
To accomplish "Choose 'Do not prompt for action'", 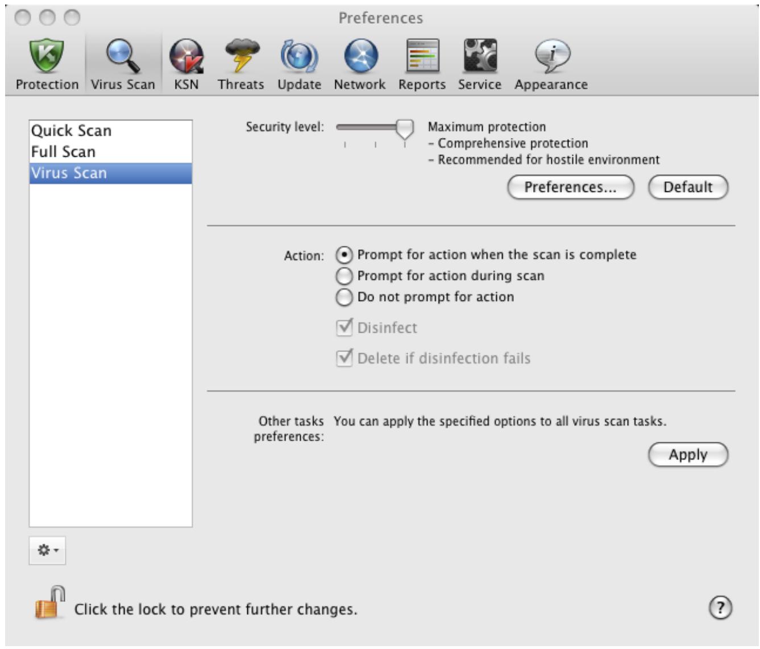I will coord(345,297).
